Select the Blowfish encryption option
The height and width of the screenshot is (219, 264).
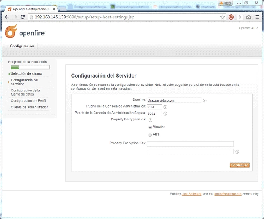coord(150,128)
